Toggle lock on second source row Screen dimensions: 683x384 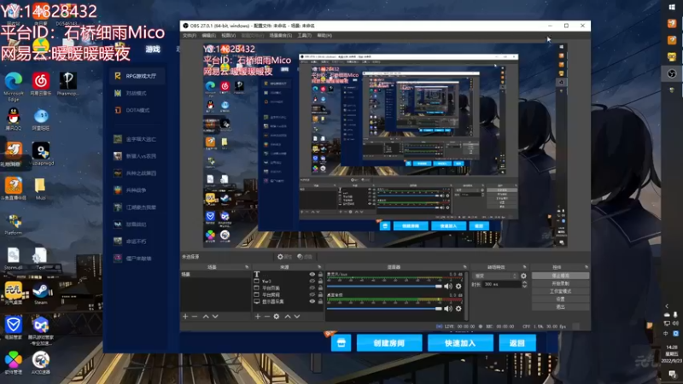321,282
